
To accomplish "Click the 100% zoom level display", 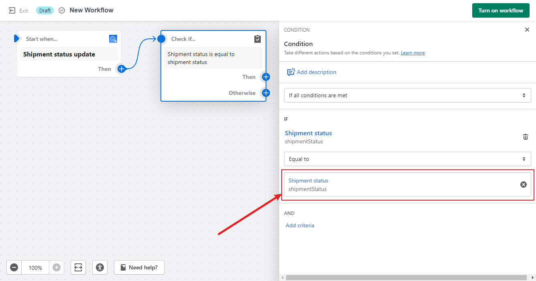I will (35, 267).
